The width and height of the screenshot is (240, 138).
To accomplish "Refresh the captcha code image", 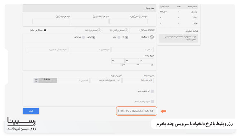I will [36, 80].
